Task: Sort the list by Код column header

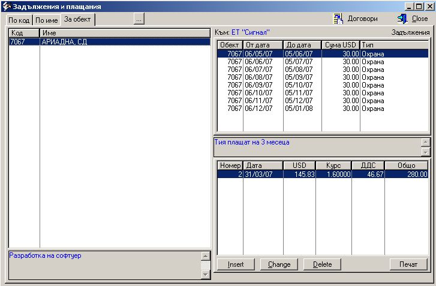Action: pyautogui.click(x=24, y=33)
